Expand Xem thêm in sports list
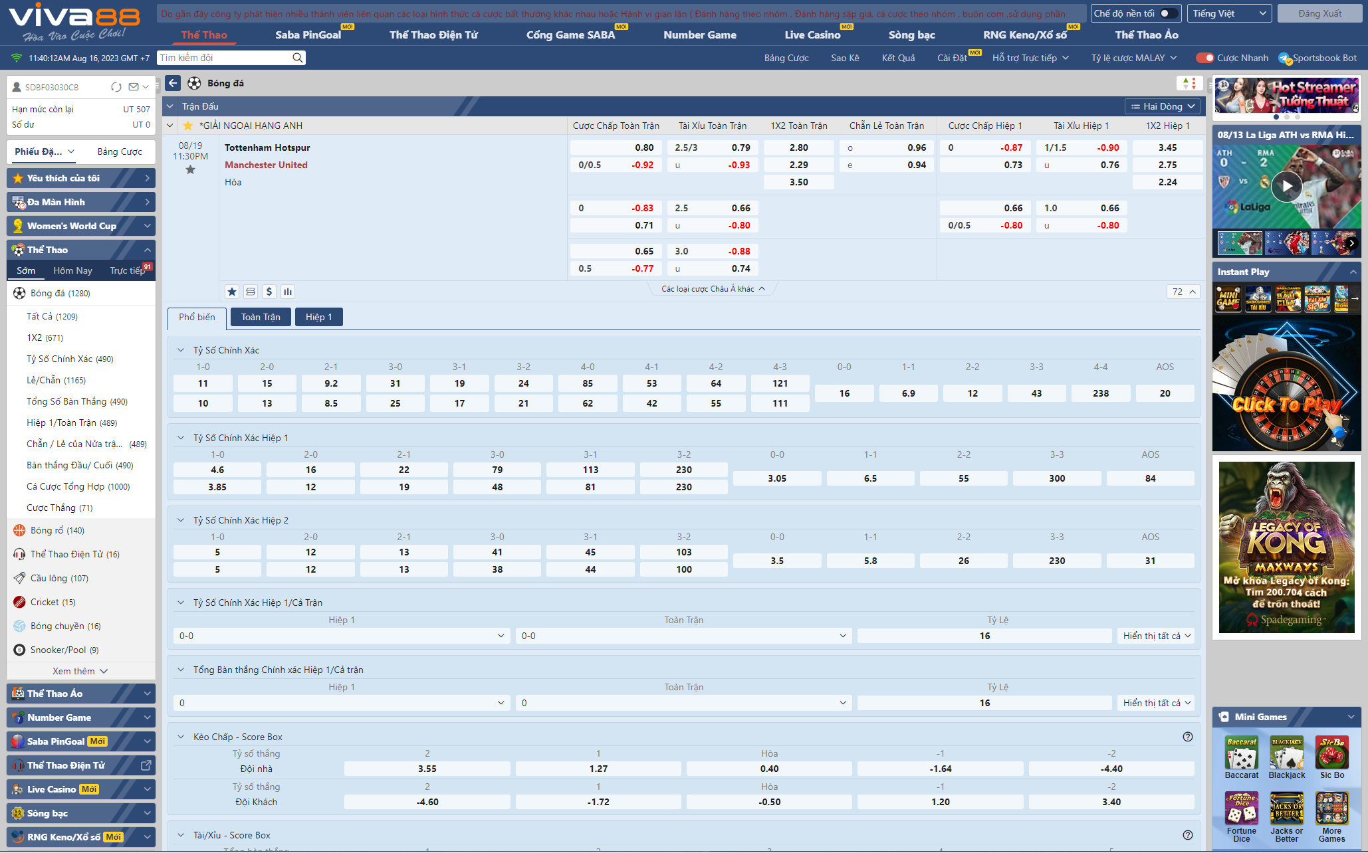The width and height of the screenshot is (1368, 853). (80, 671)
